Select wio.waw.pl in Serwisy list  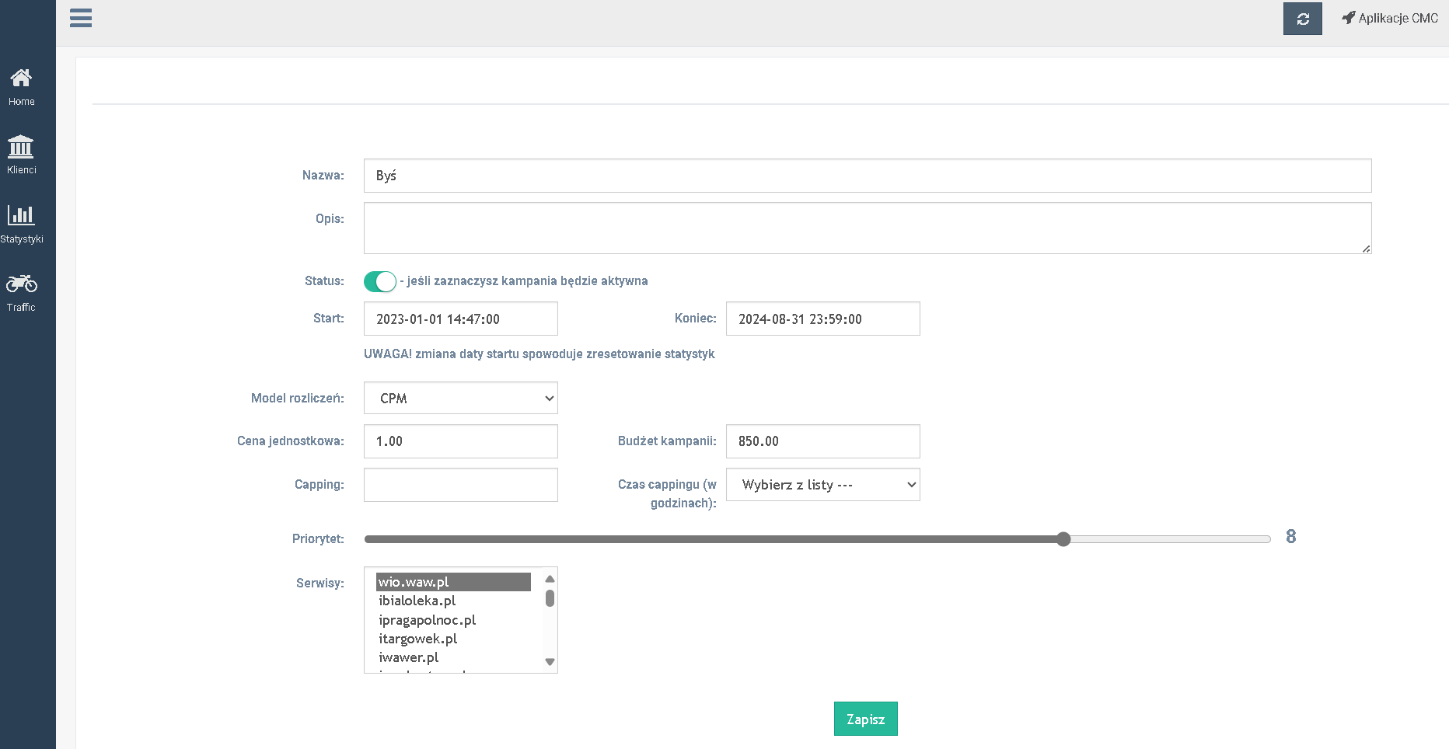(x=453, y=582)
